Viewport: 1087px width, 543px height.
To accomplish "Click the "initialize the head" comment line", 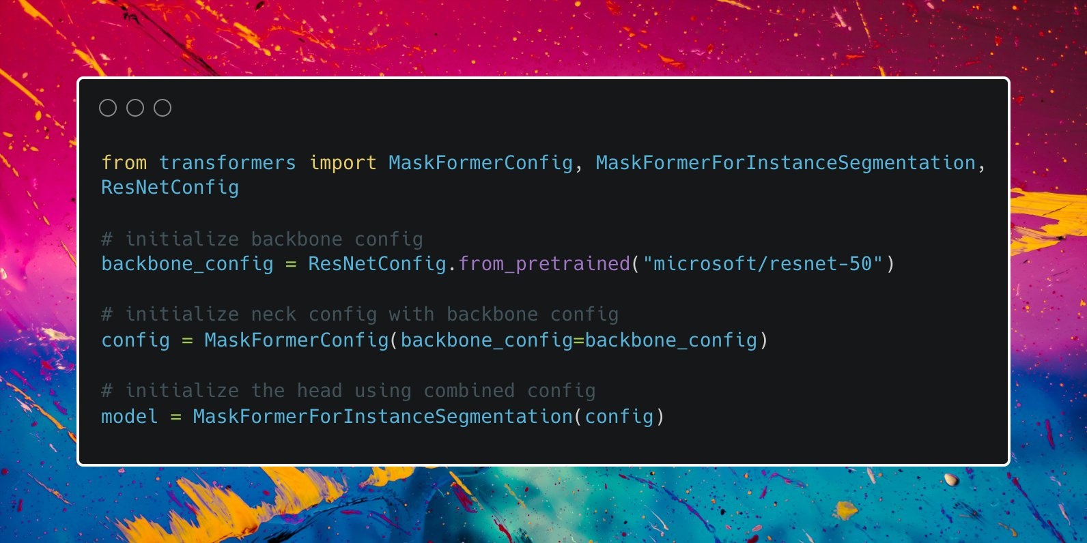I will point(348,391).
